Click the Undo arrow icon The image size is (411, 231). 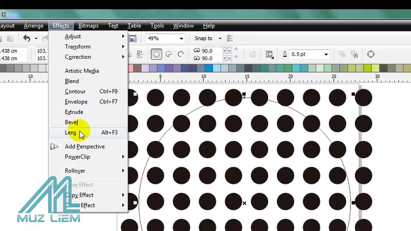pos(27,39)
